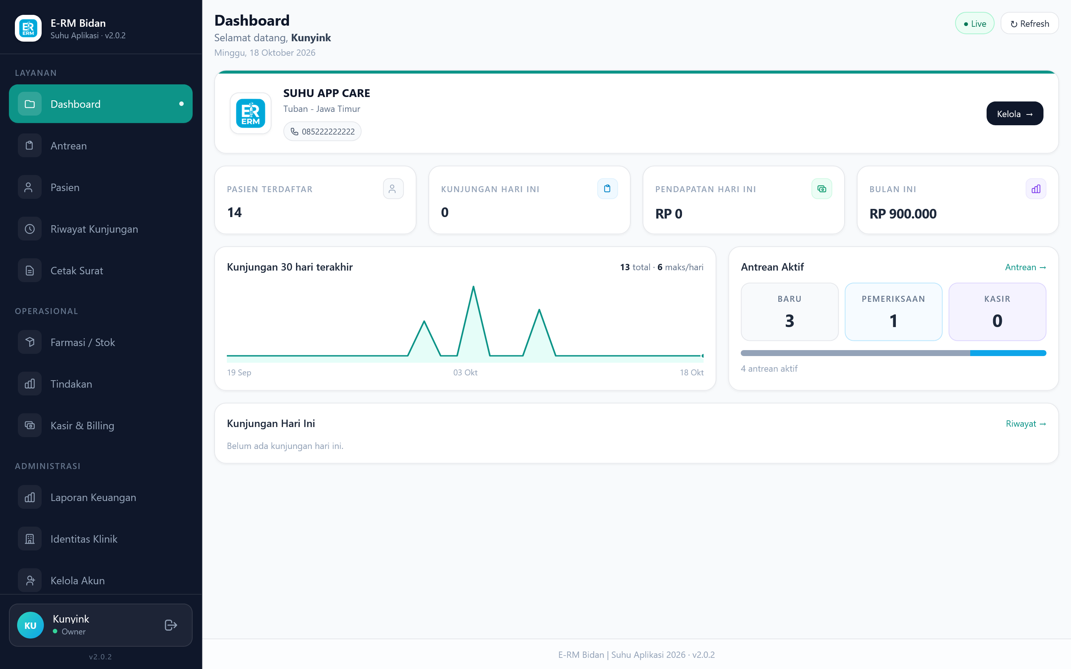Click the Refresh button
Viewport: 1071px width, 669px height.
[x=1029, y=23]
